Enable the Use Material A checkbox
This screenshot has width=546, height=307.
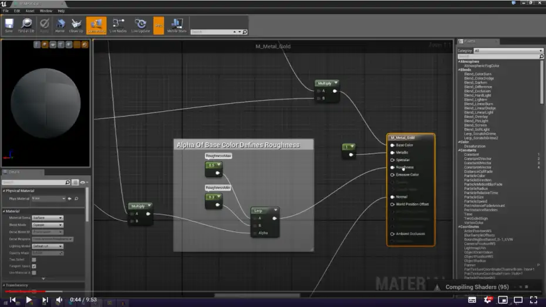pos(34,273)
